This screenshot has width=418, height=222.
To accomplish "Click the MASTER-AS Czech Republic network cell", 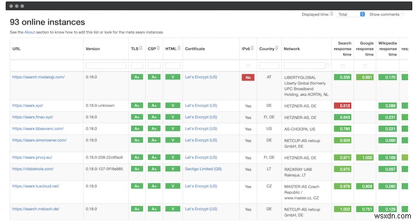I will click(302, 192).
